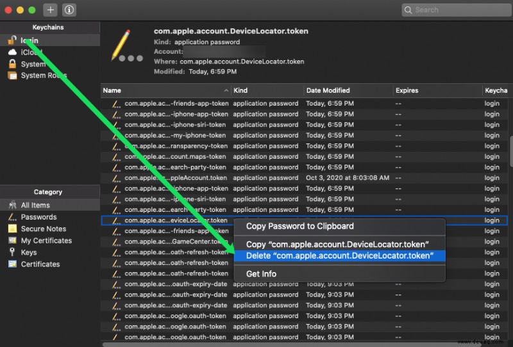Click pencil icon of the ...eviceLocator.token row

tap(116, 220)
